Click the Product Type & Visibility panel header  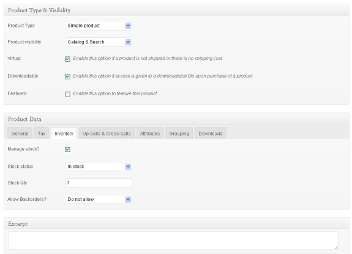[x=176, y=10]
